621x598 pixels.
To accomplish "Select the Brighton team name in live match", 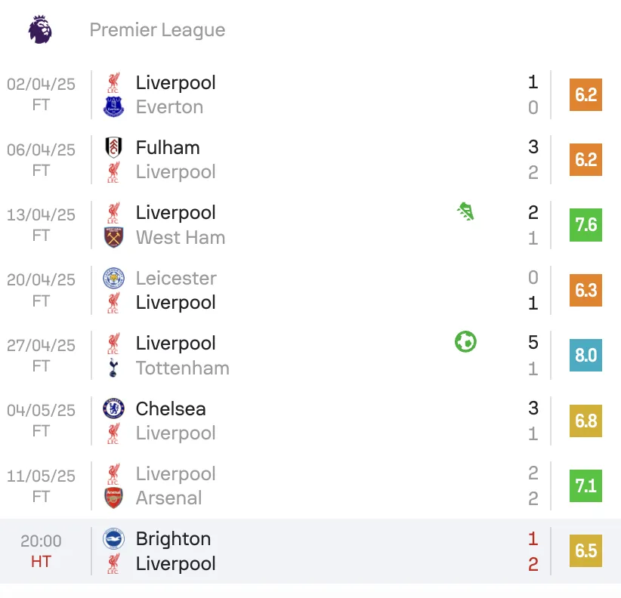I will point(173,539).
